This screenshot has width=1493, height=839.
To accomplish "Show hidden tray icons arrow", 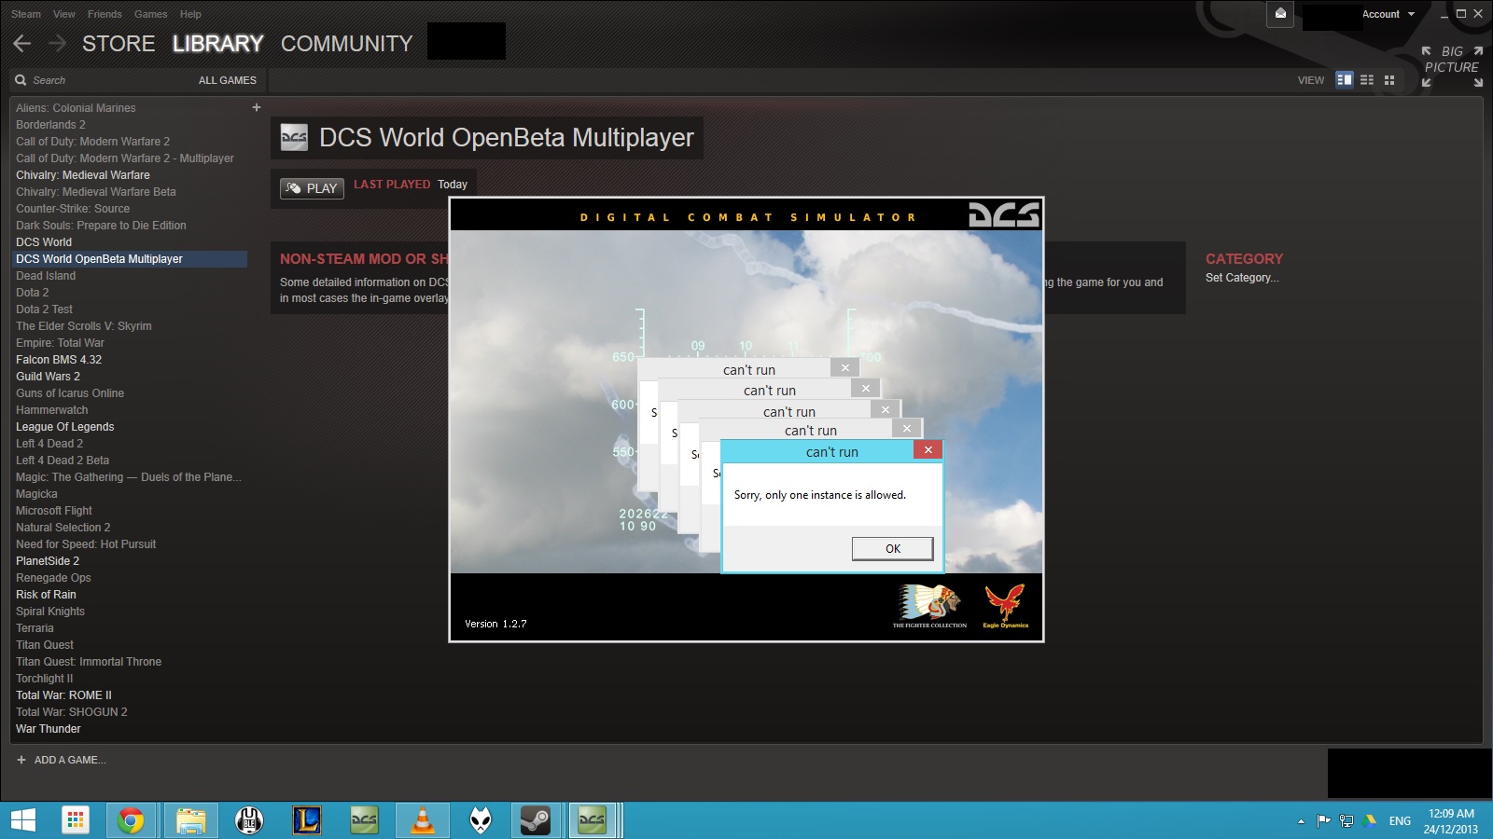I will point(1301,821).
